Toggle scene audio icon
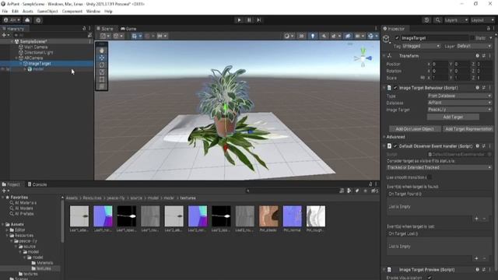This screenshot has height=280, width=498. pyautogui.click(x=324, y=36)
